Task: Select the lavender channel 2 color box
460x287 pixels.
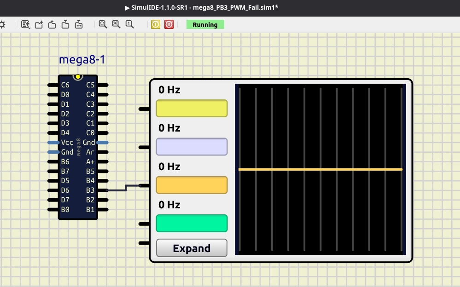Action: (x=192, y=147)
